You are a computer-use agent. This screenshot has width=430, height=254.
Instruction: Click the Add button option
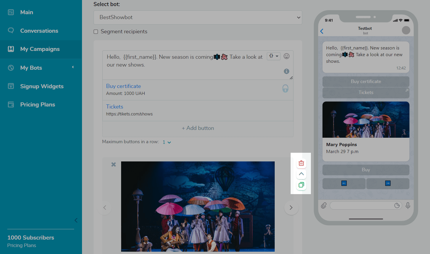click(198, 128)
